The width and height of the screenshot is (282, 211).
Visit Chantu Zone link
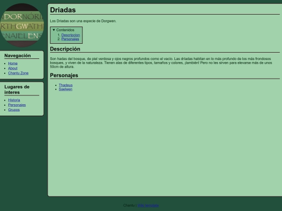click(18, 73)
